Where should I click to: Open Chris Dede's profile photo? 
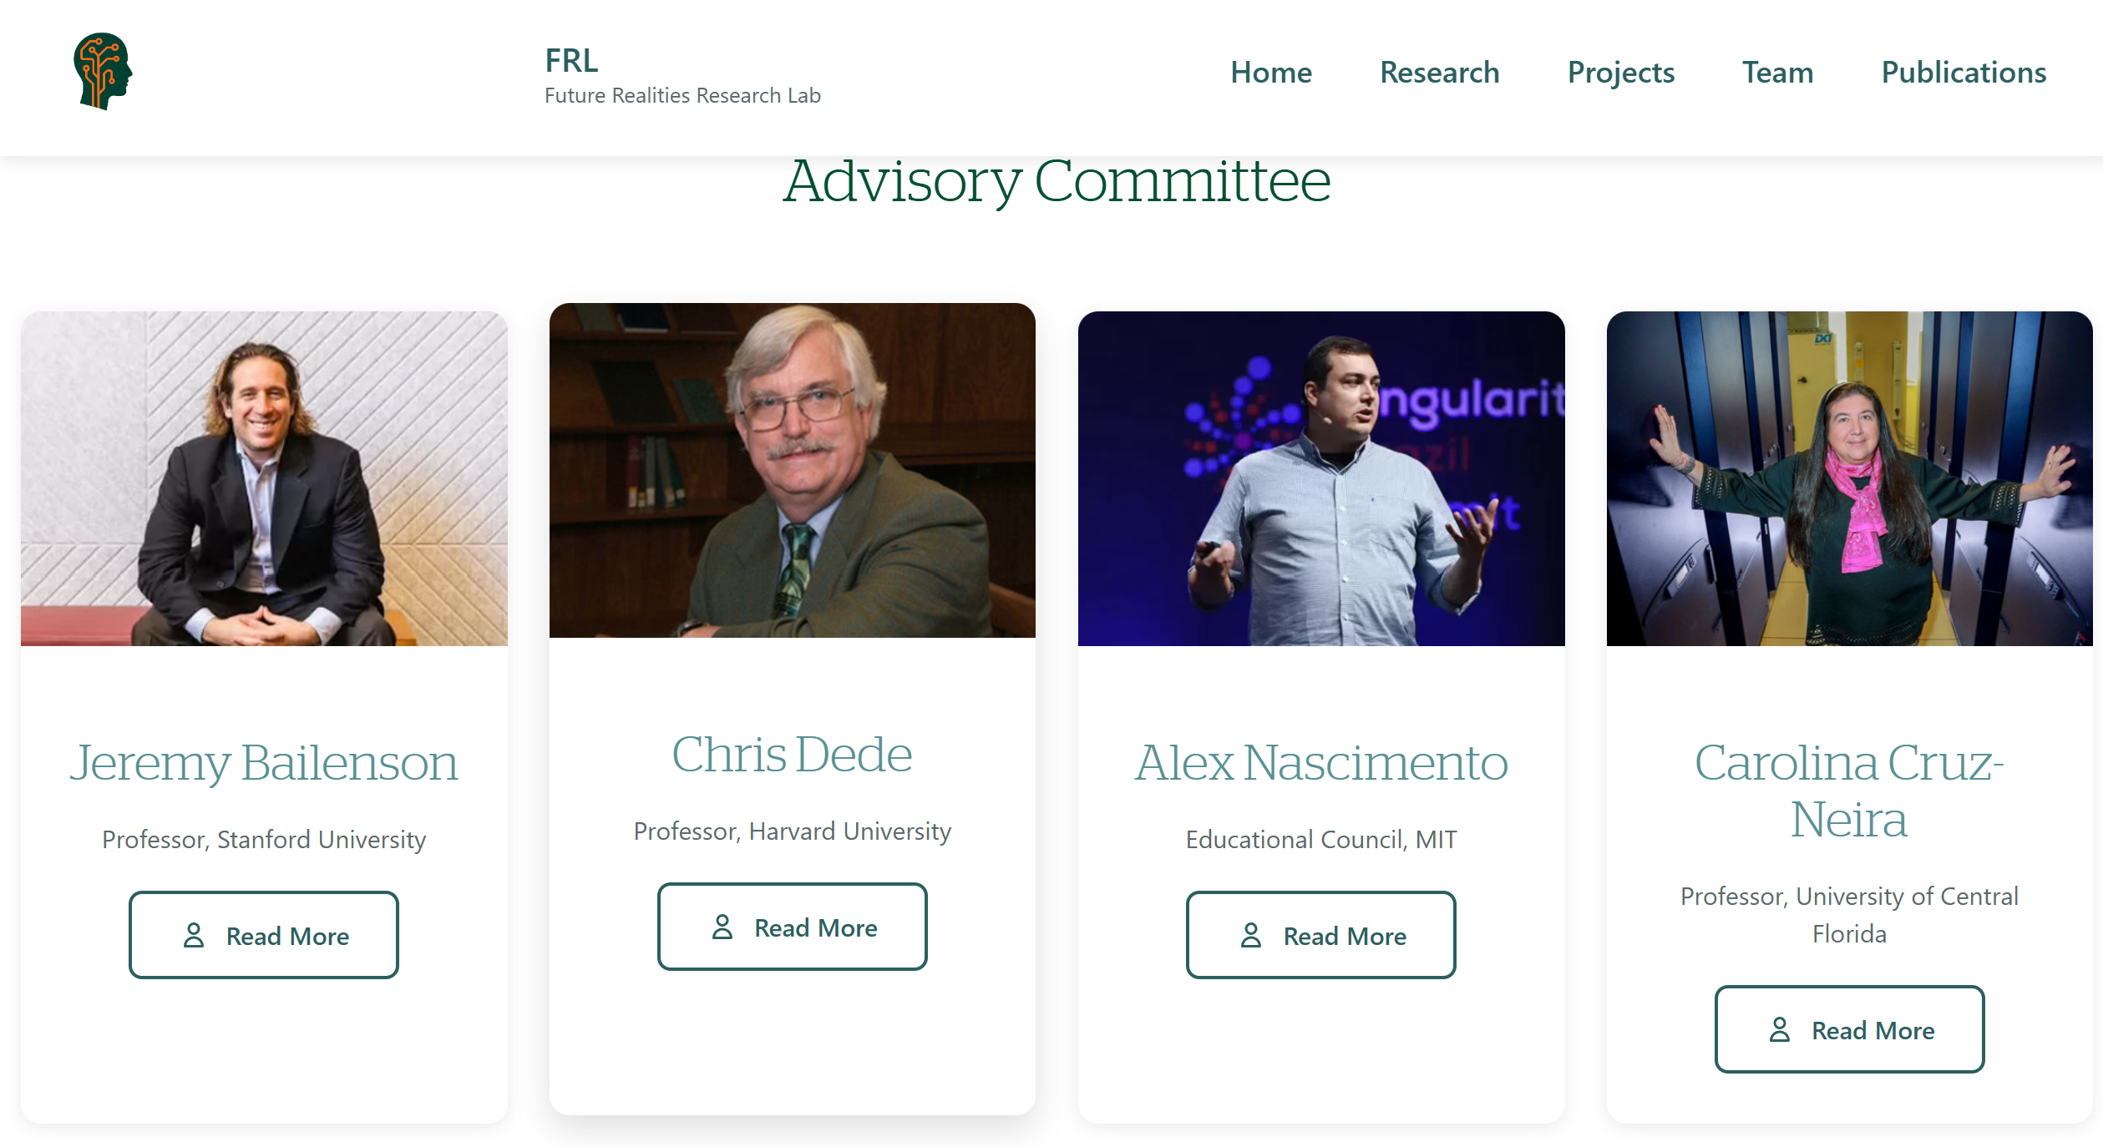click(x=792, y=472)
